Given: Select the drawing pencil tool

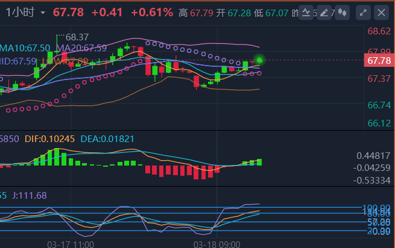Looking at the screenshot, I should (324, 12).
